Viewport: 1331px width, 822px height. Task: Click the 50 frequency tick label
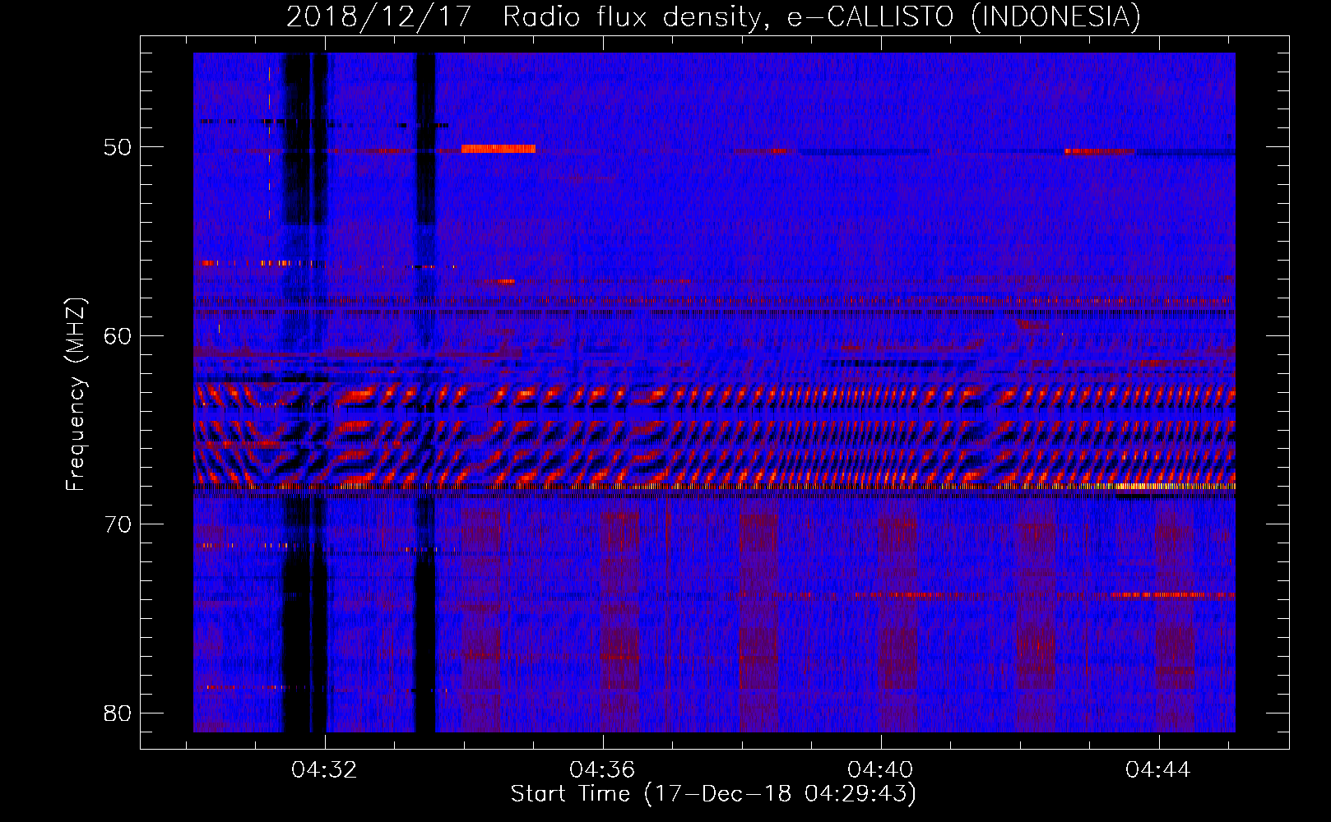[118, 148]
